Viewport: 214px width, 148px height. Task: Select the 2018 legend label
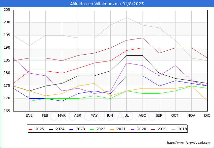[182, 129]
